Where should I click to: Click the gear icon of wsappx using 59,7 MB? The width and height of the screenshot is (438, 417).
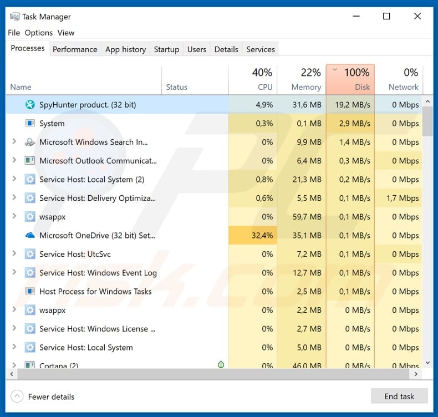(30, 217)
